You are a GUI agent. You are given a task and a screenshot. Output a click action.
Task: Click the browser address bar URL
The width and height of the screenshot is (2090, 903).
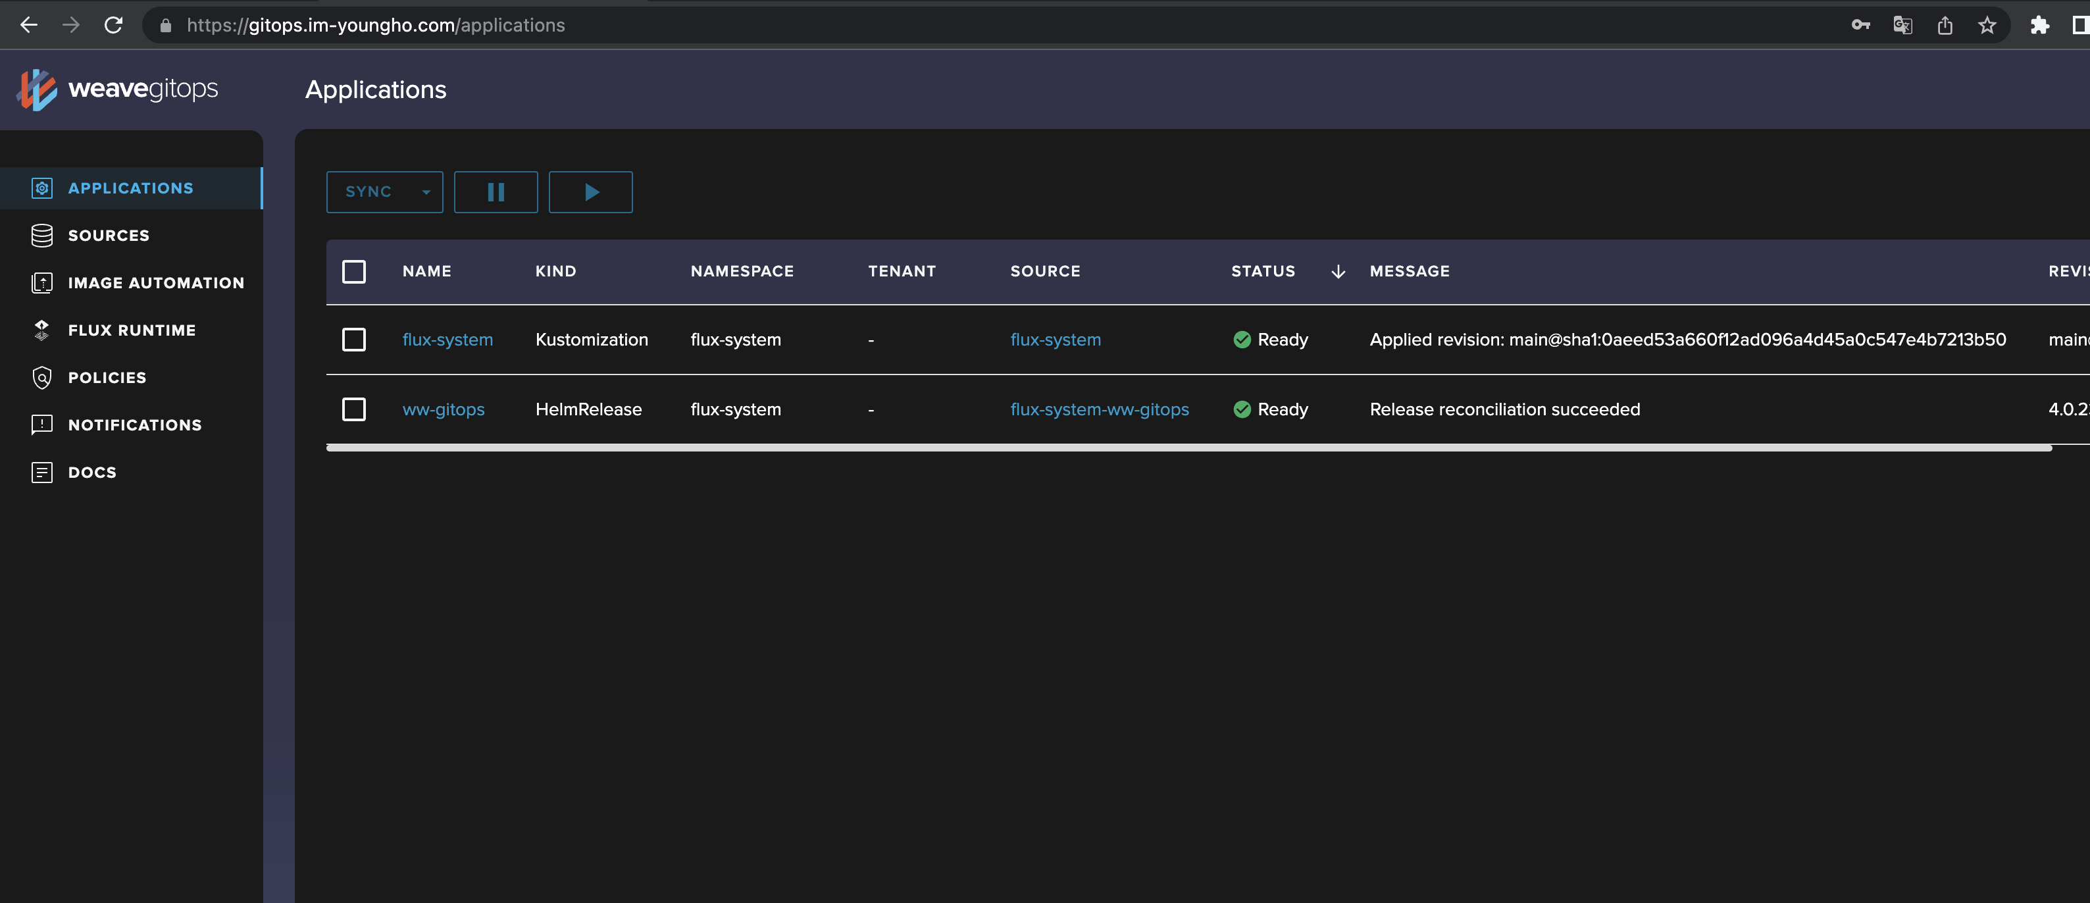[x=376, y=25]
